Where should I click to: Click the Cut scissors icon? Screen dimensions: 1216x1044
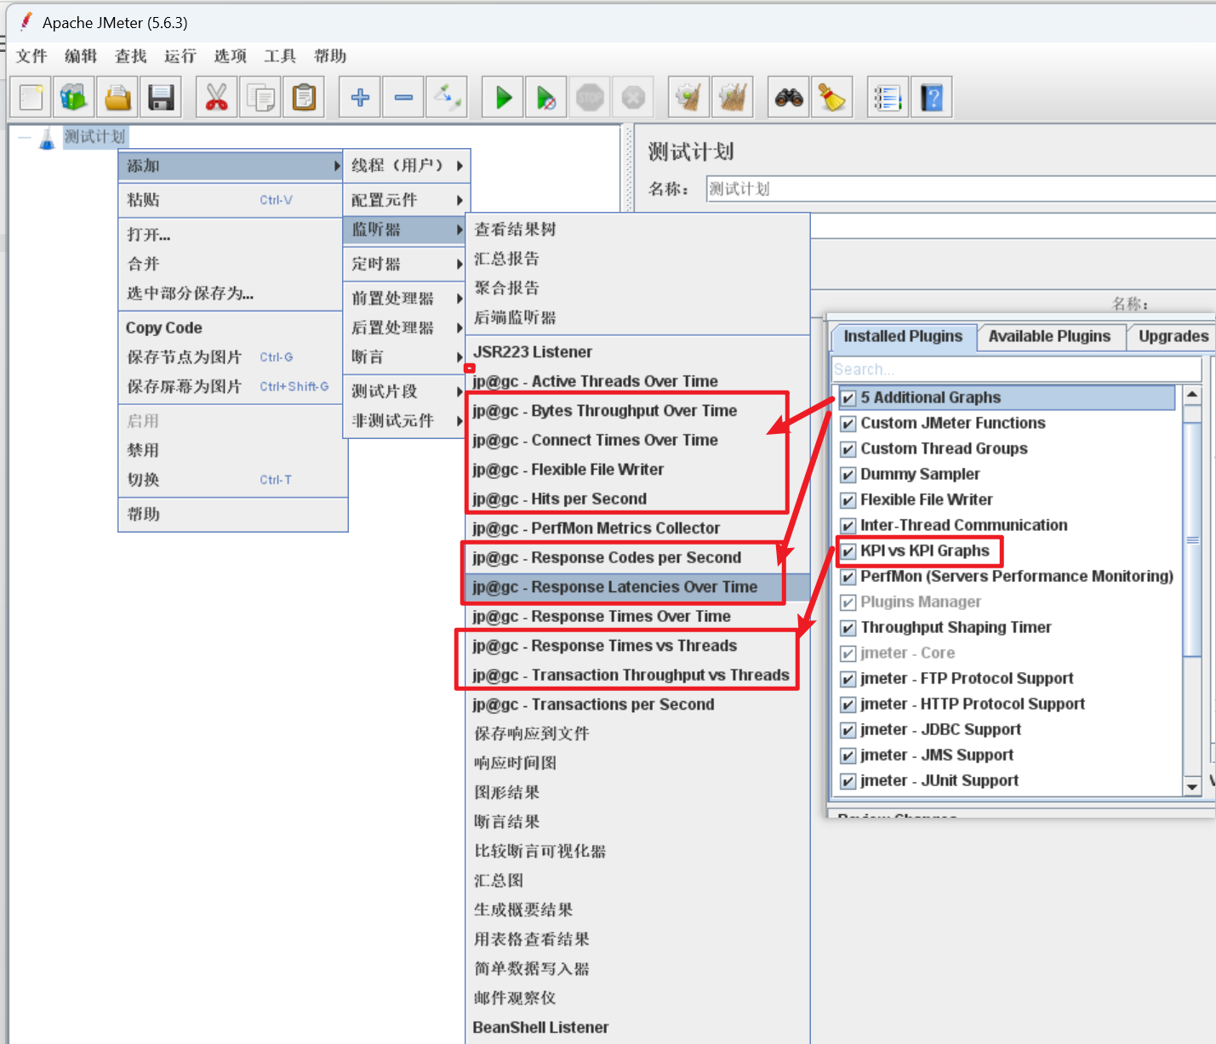217,98
